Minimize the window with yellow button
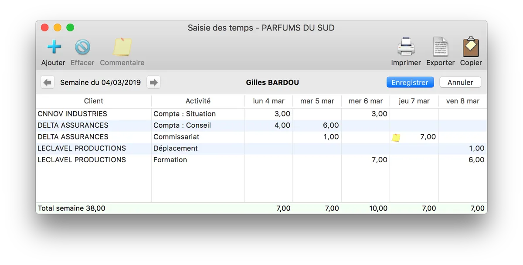This screenshot has width=523, height=265. (x=58, y=28)
